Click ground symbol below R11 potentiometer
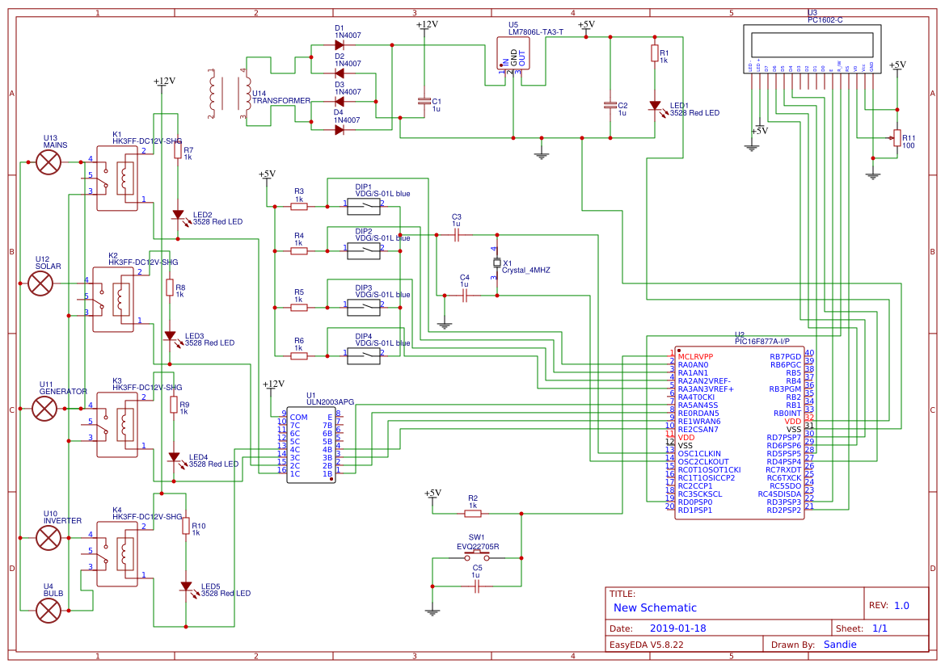The width and height of the screenshot is (945, 668). 873,176
